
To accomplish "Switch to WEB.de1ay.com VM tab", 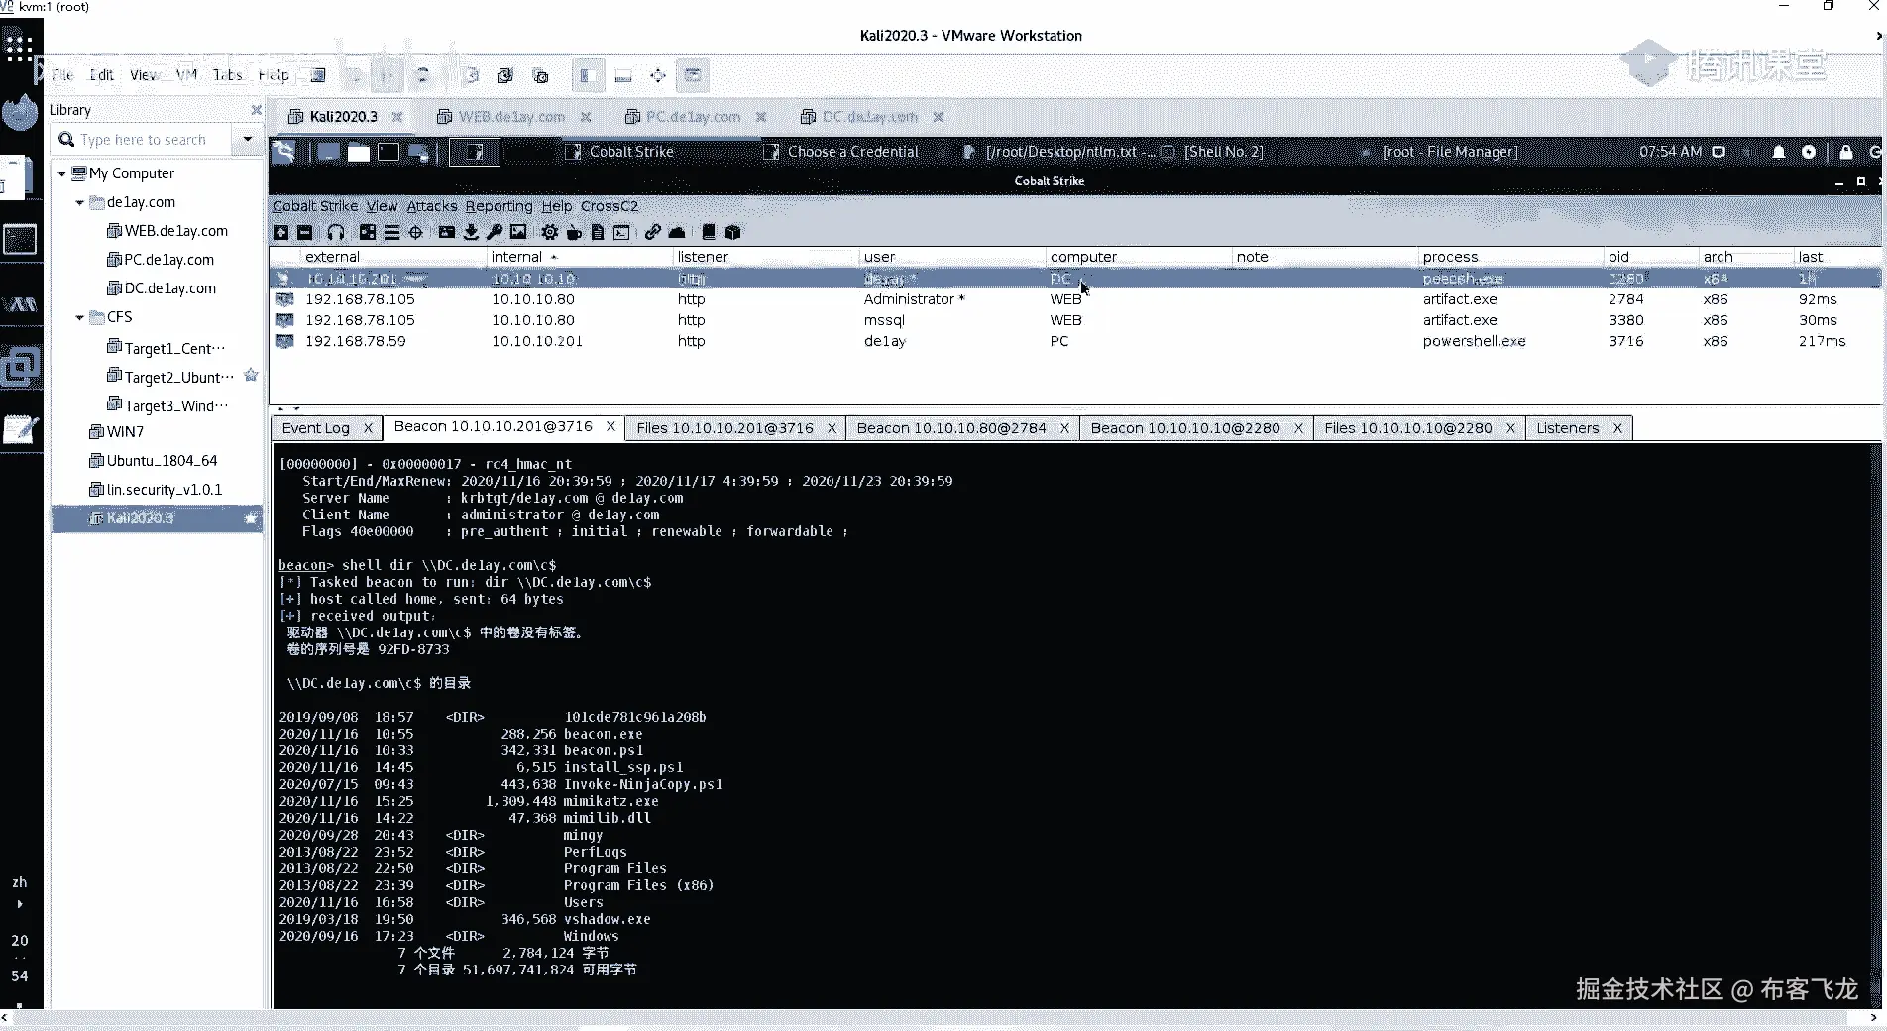I will pos(511,117).
